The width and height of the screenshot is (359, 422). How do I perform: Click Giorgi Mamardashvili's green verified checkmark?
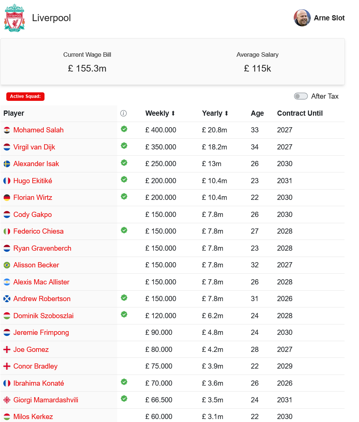click(x=124, y=399)
